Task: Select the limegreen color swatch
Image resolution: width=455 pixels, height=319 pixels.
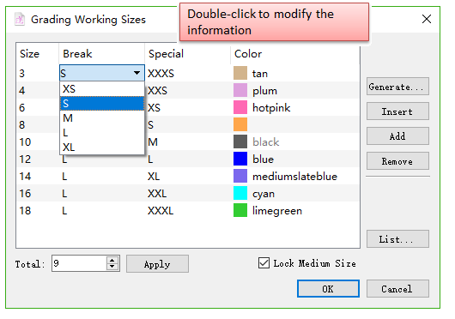Action: (240, 210)
